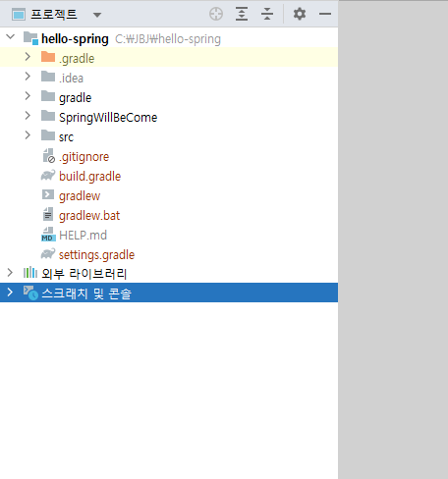Viewport: 448px width, 479px height.
Task: Select the .gitignore file
Action: coord(84,157)
